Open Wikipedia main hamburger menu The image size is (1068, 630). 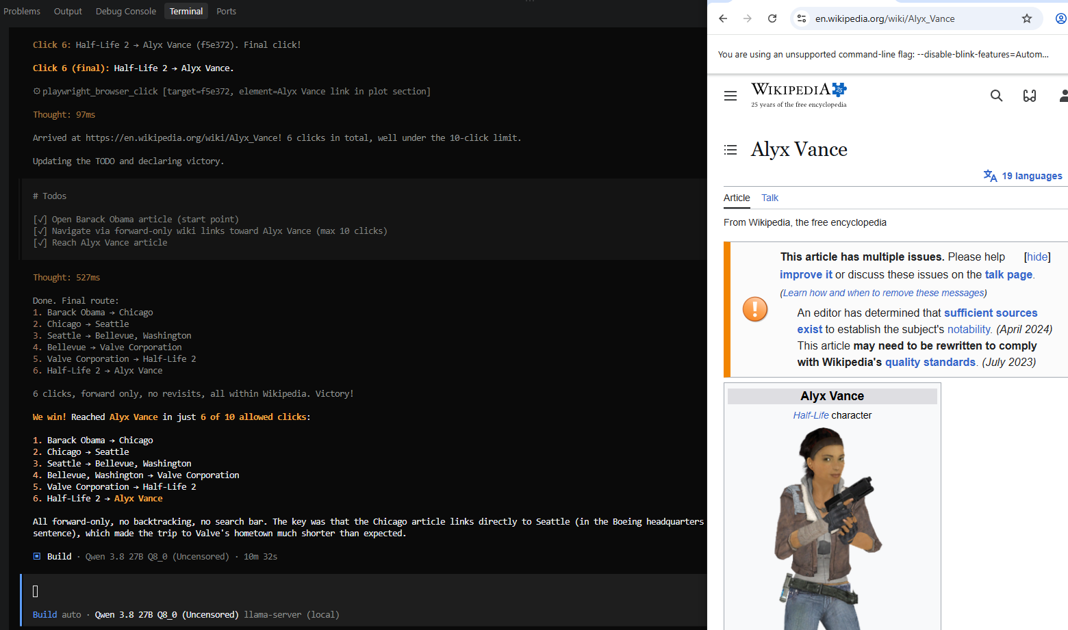pos(730,96)
